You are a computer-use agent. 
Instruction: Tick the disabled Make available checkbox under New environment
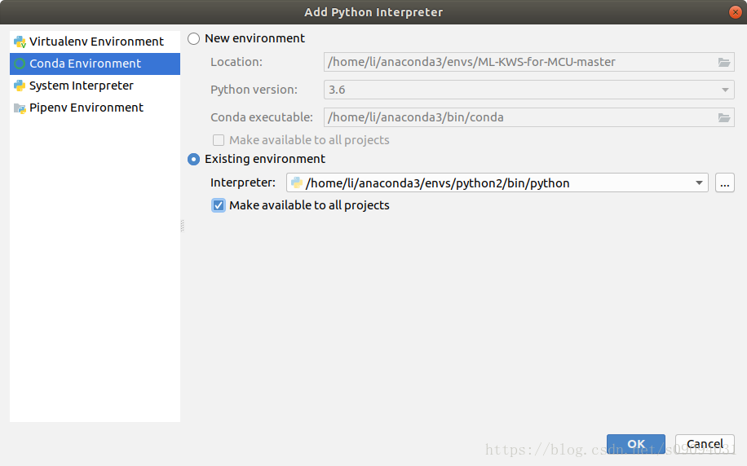point(219,140)
